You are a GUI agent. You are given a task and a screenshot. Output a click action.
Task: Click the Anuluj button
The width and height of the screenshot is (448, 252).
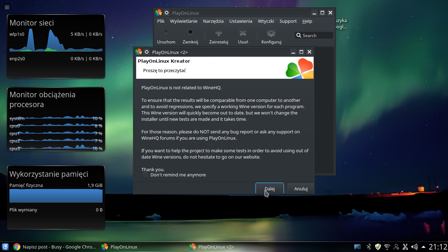(x=301, y=188)
